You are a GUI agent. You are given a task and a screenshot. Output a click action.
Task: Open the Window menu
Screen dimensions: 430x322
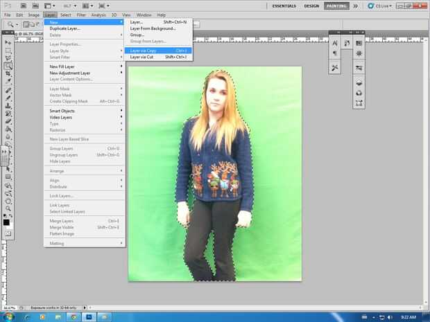(x=144, y=15)
